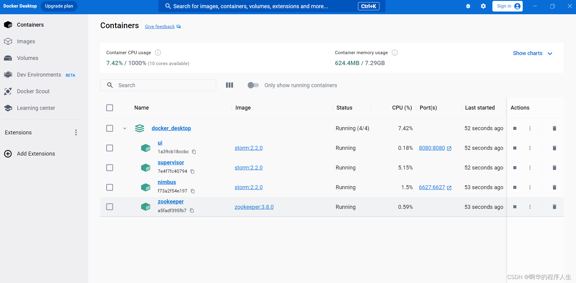Sort by Last started column header
The height and width of the screenshot is (283, 576).
(480, 108)
